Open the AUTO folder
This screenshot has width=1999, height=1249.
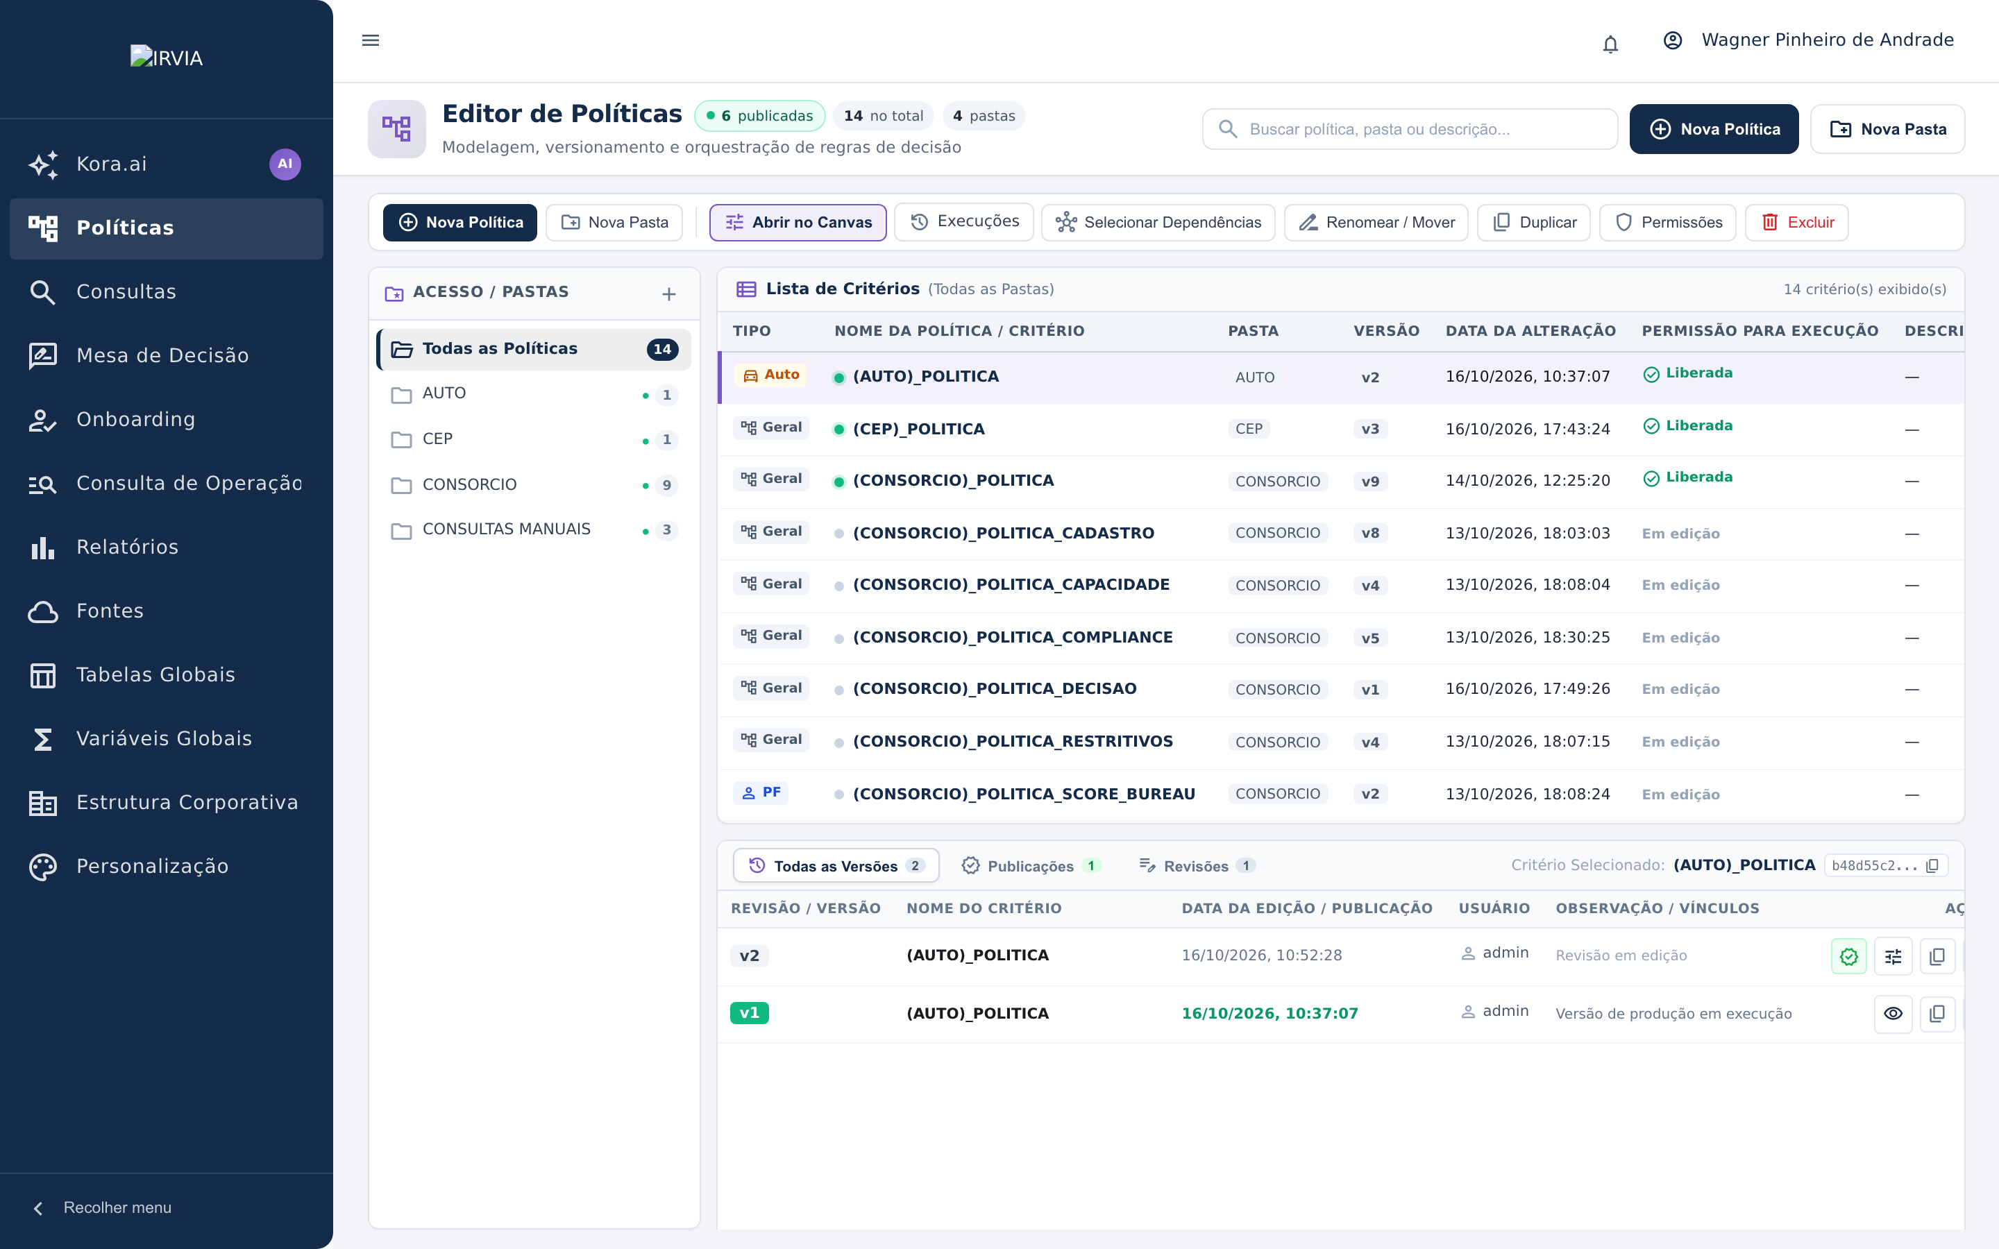tap(534, 394)
